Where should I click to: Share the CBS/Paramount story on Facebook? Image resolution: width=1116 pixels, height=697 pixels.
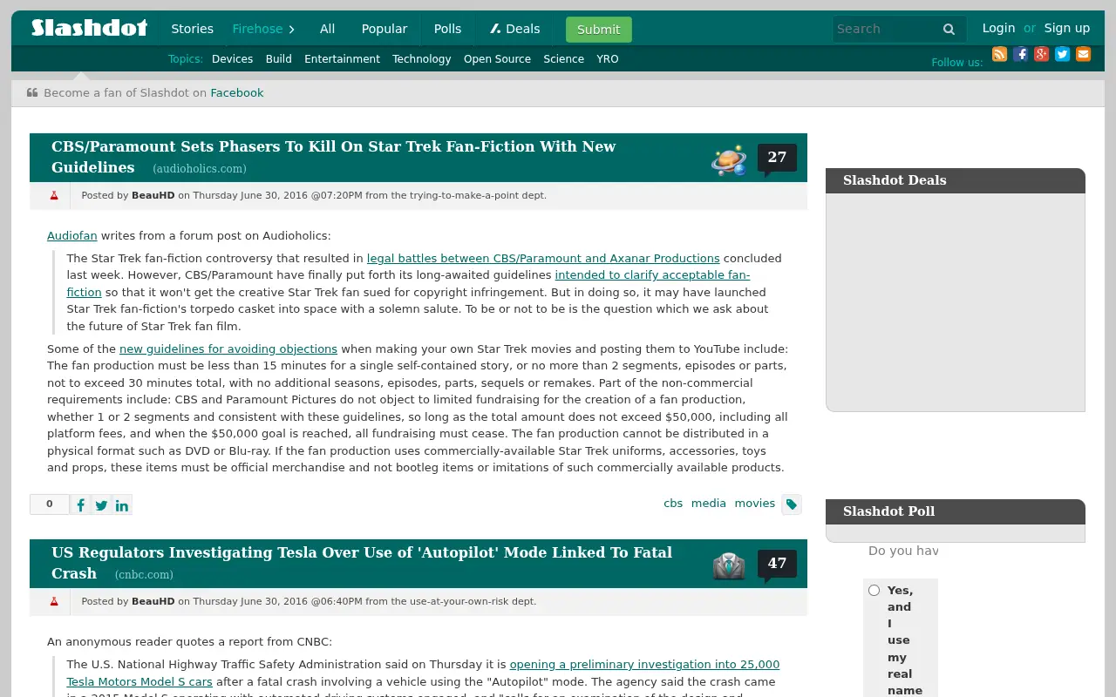80,505
